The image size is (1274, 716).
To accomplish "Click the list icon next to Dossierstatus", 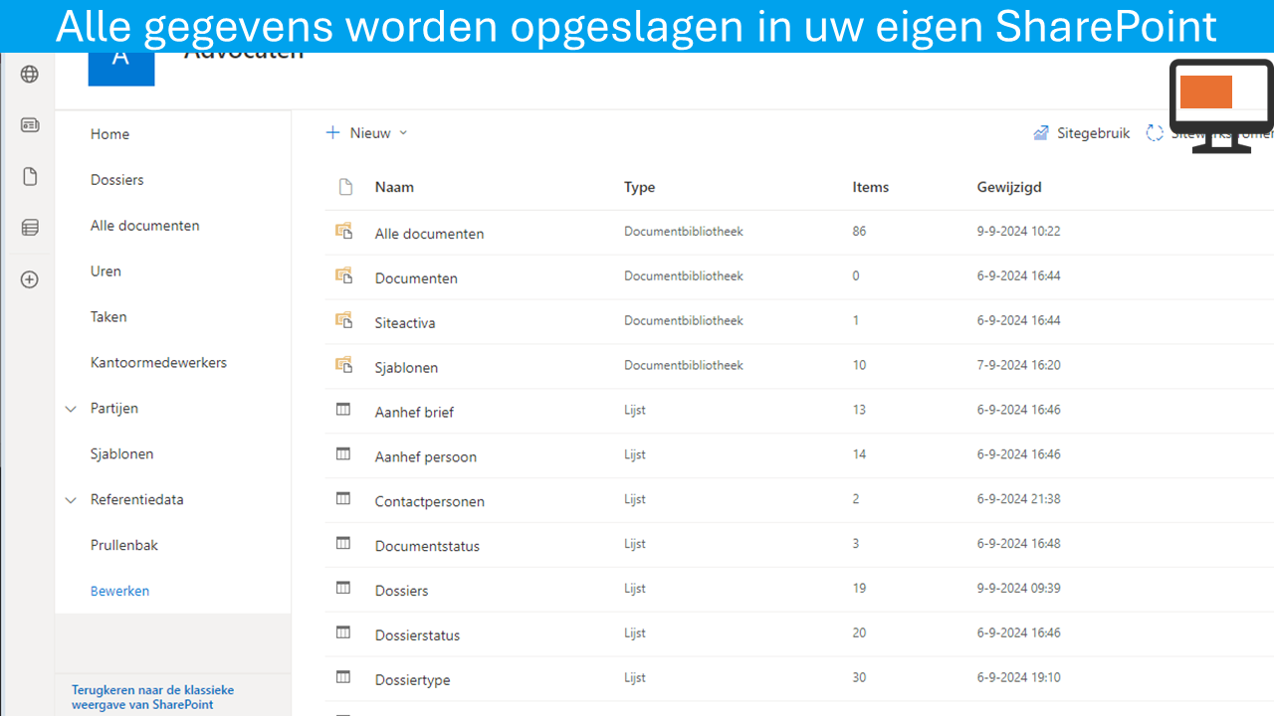I will 343,632.
